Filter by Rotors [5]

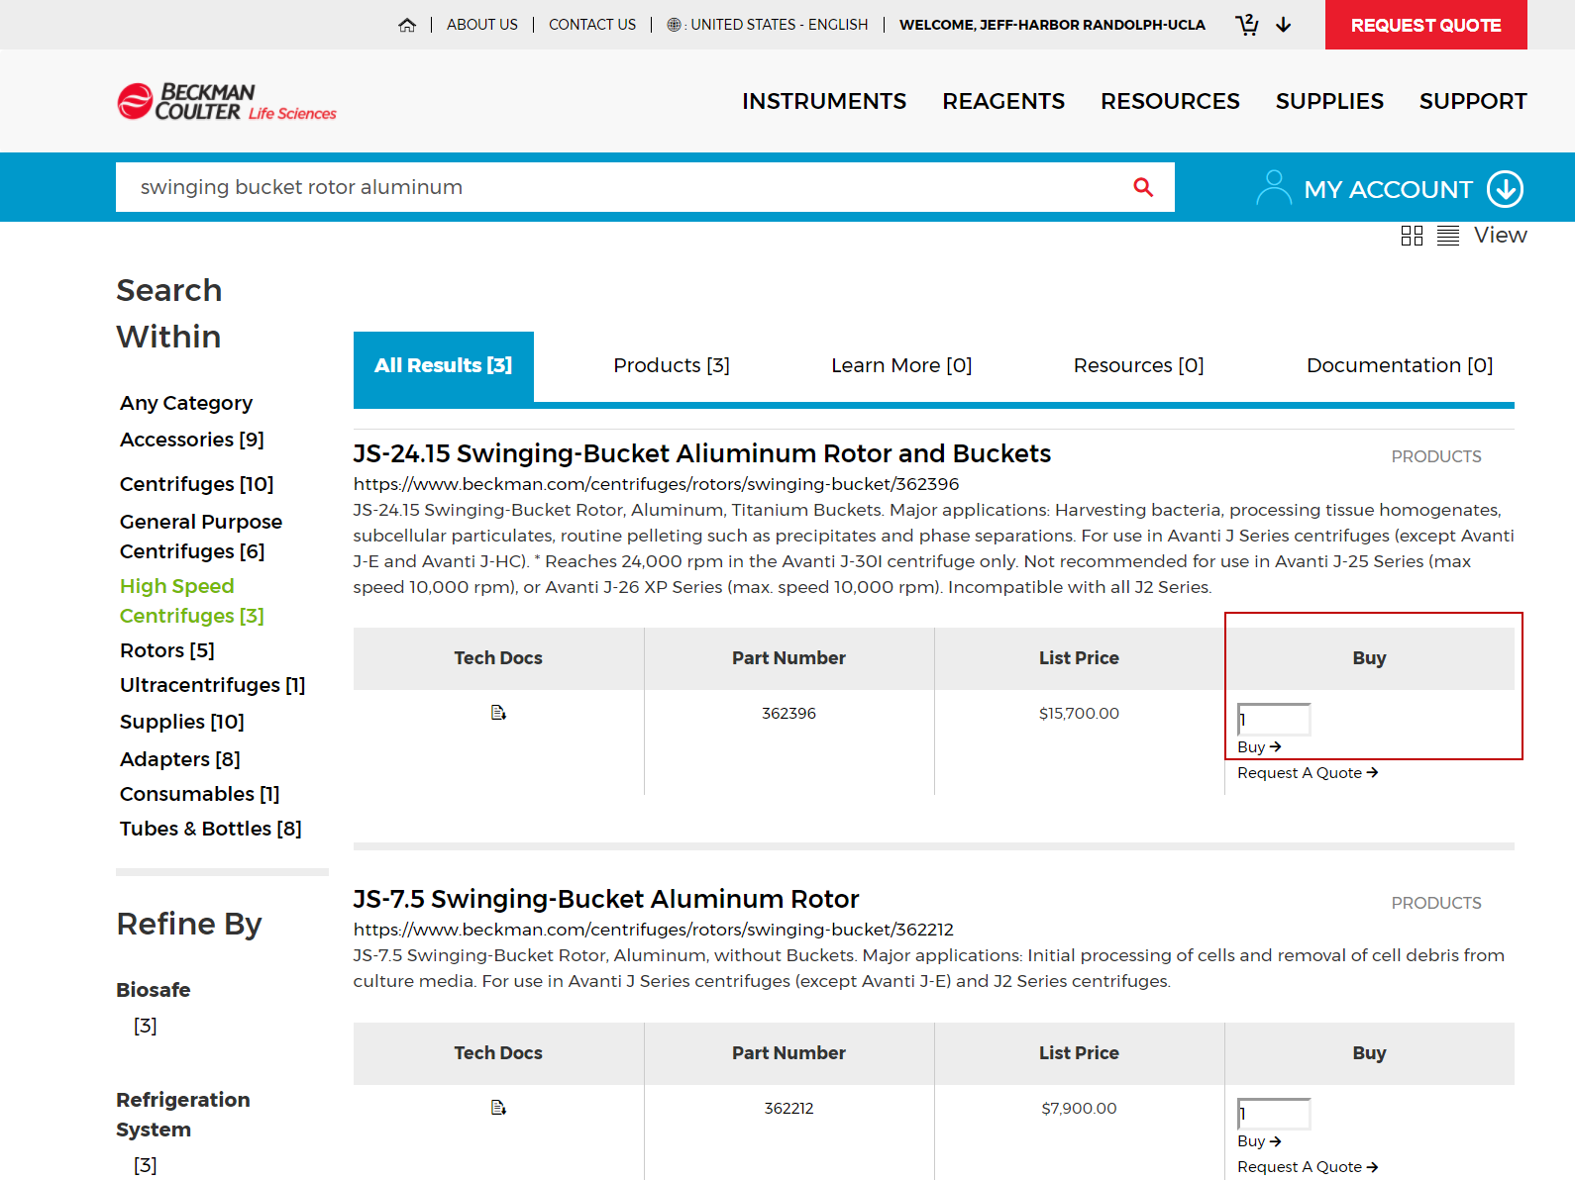click(167, 650)
